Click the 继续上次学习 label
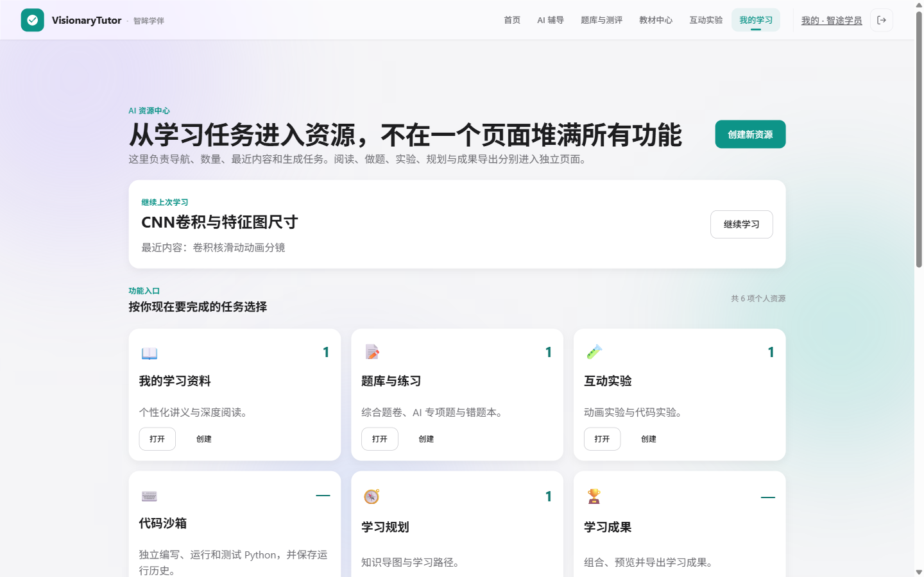The height and width of the screenshot is (577, 924). pos(165,203)
